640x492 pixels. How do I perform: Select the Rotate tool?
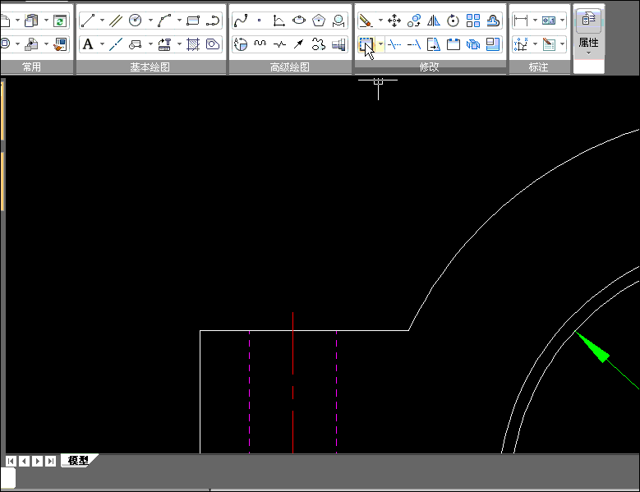tap(454, 21)
